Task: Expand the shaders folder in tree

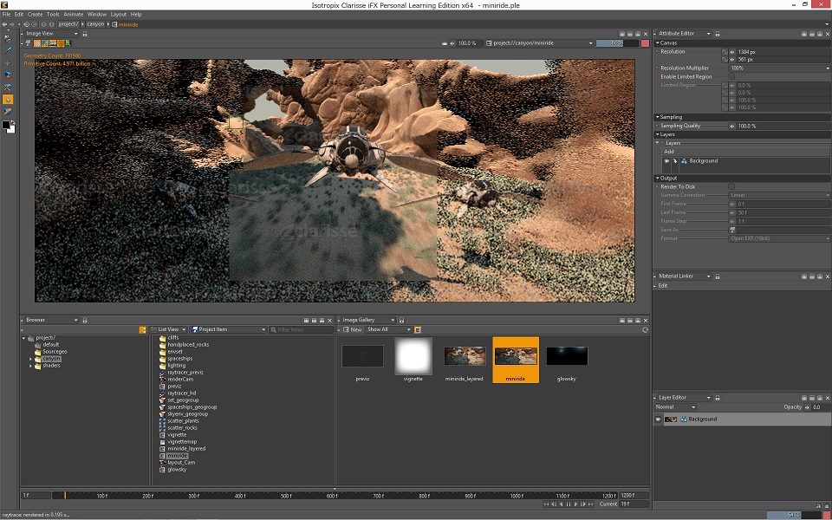Action: [x=31, y=366]
